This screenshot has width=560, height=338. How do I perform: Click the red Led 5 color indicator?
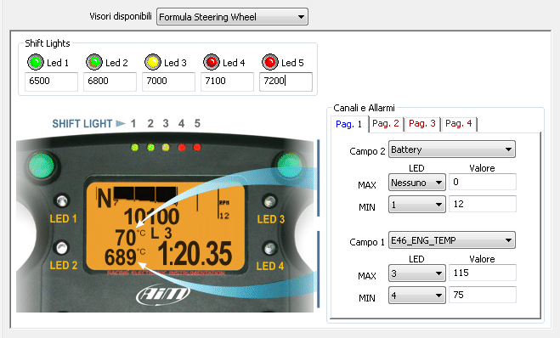(270, 62)
